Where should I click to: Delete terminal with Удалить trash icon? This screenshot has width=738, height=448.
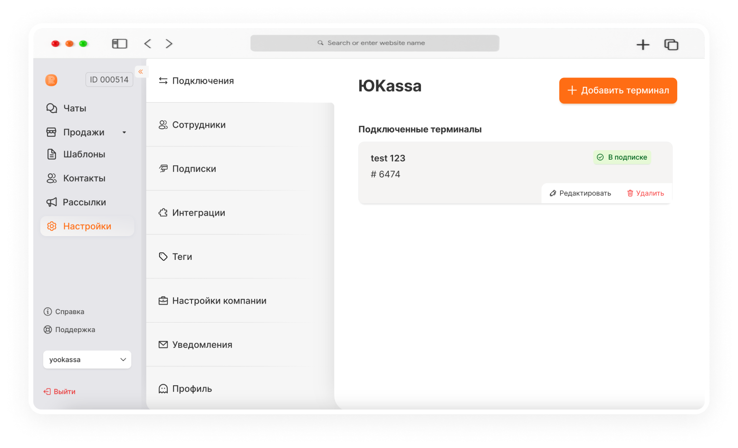[x=645, y=193]
